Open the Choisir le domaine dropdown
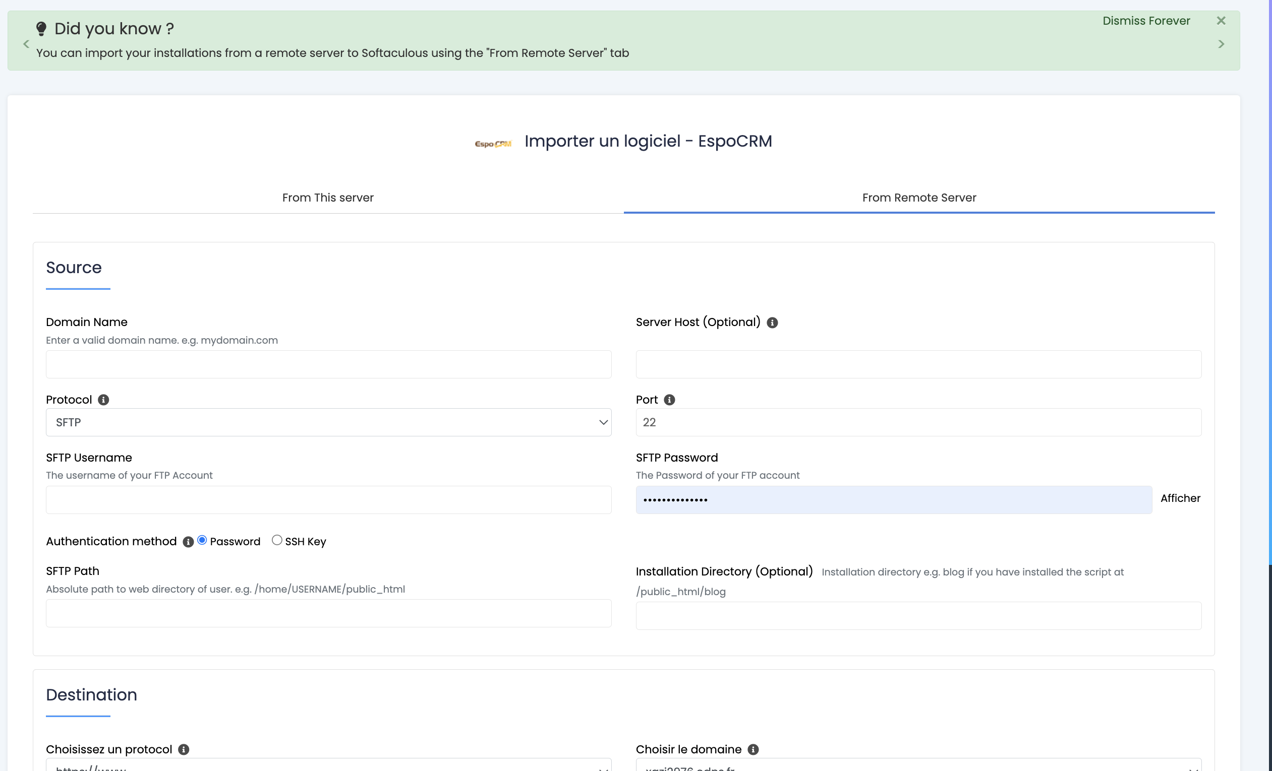Viewport: 1272px width, 771px height. [918, 765]
